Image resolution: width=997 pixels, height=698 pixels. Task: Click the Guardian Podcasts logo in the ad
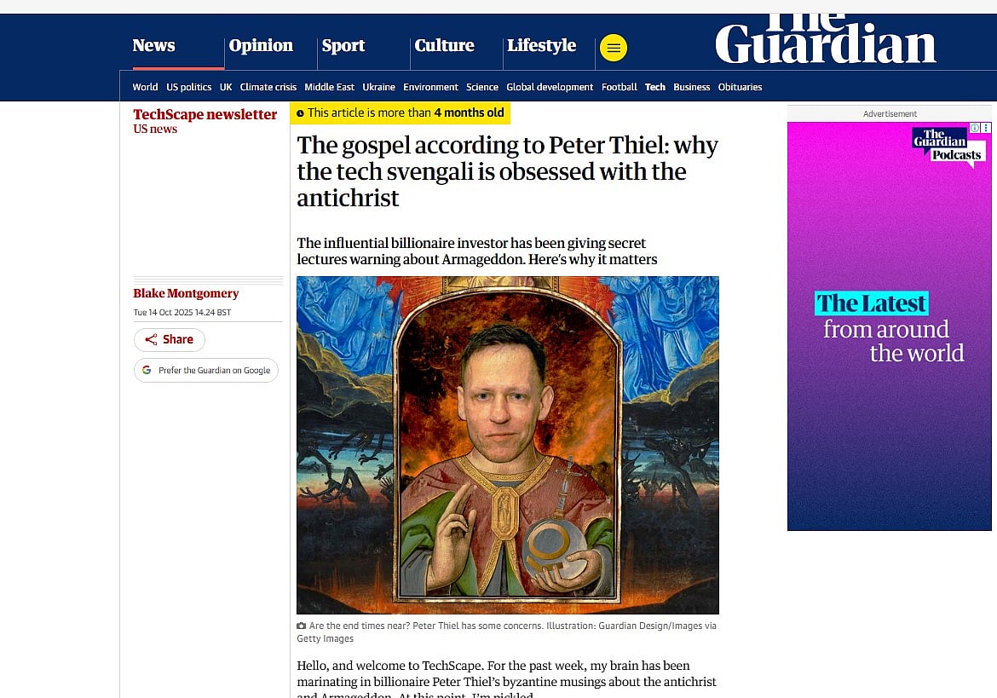[948, 146]
